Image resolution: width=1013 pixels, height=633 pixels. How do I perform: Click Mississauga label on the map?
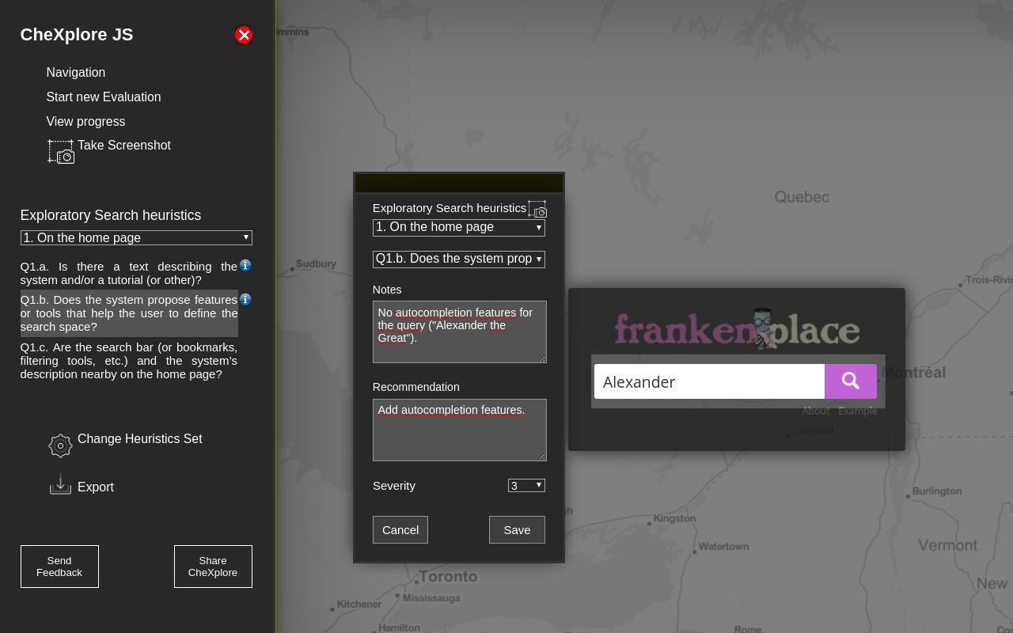click(431, 597)
